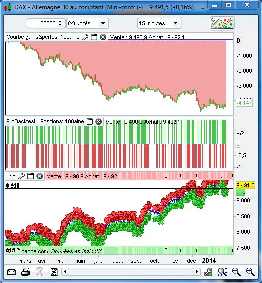262x283 pixels.
Task: Close the DAX chart window
Action: point(246,5)
